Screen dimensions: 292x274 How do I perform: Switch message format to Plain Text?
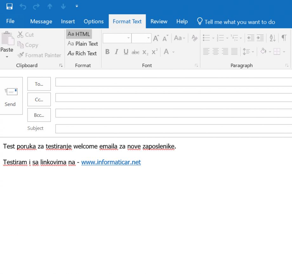pyautogui.click(x=82, y=44)
